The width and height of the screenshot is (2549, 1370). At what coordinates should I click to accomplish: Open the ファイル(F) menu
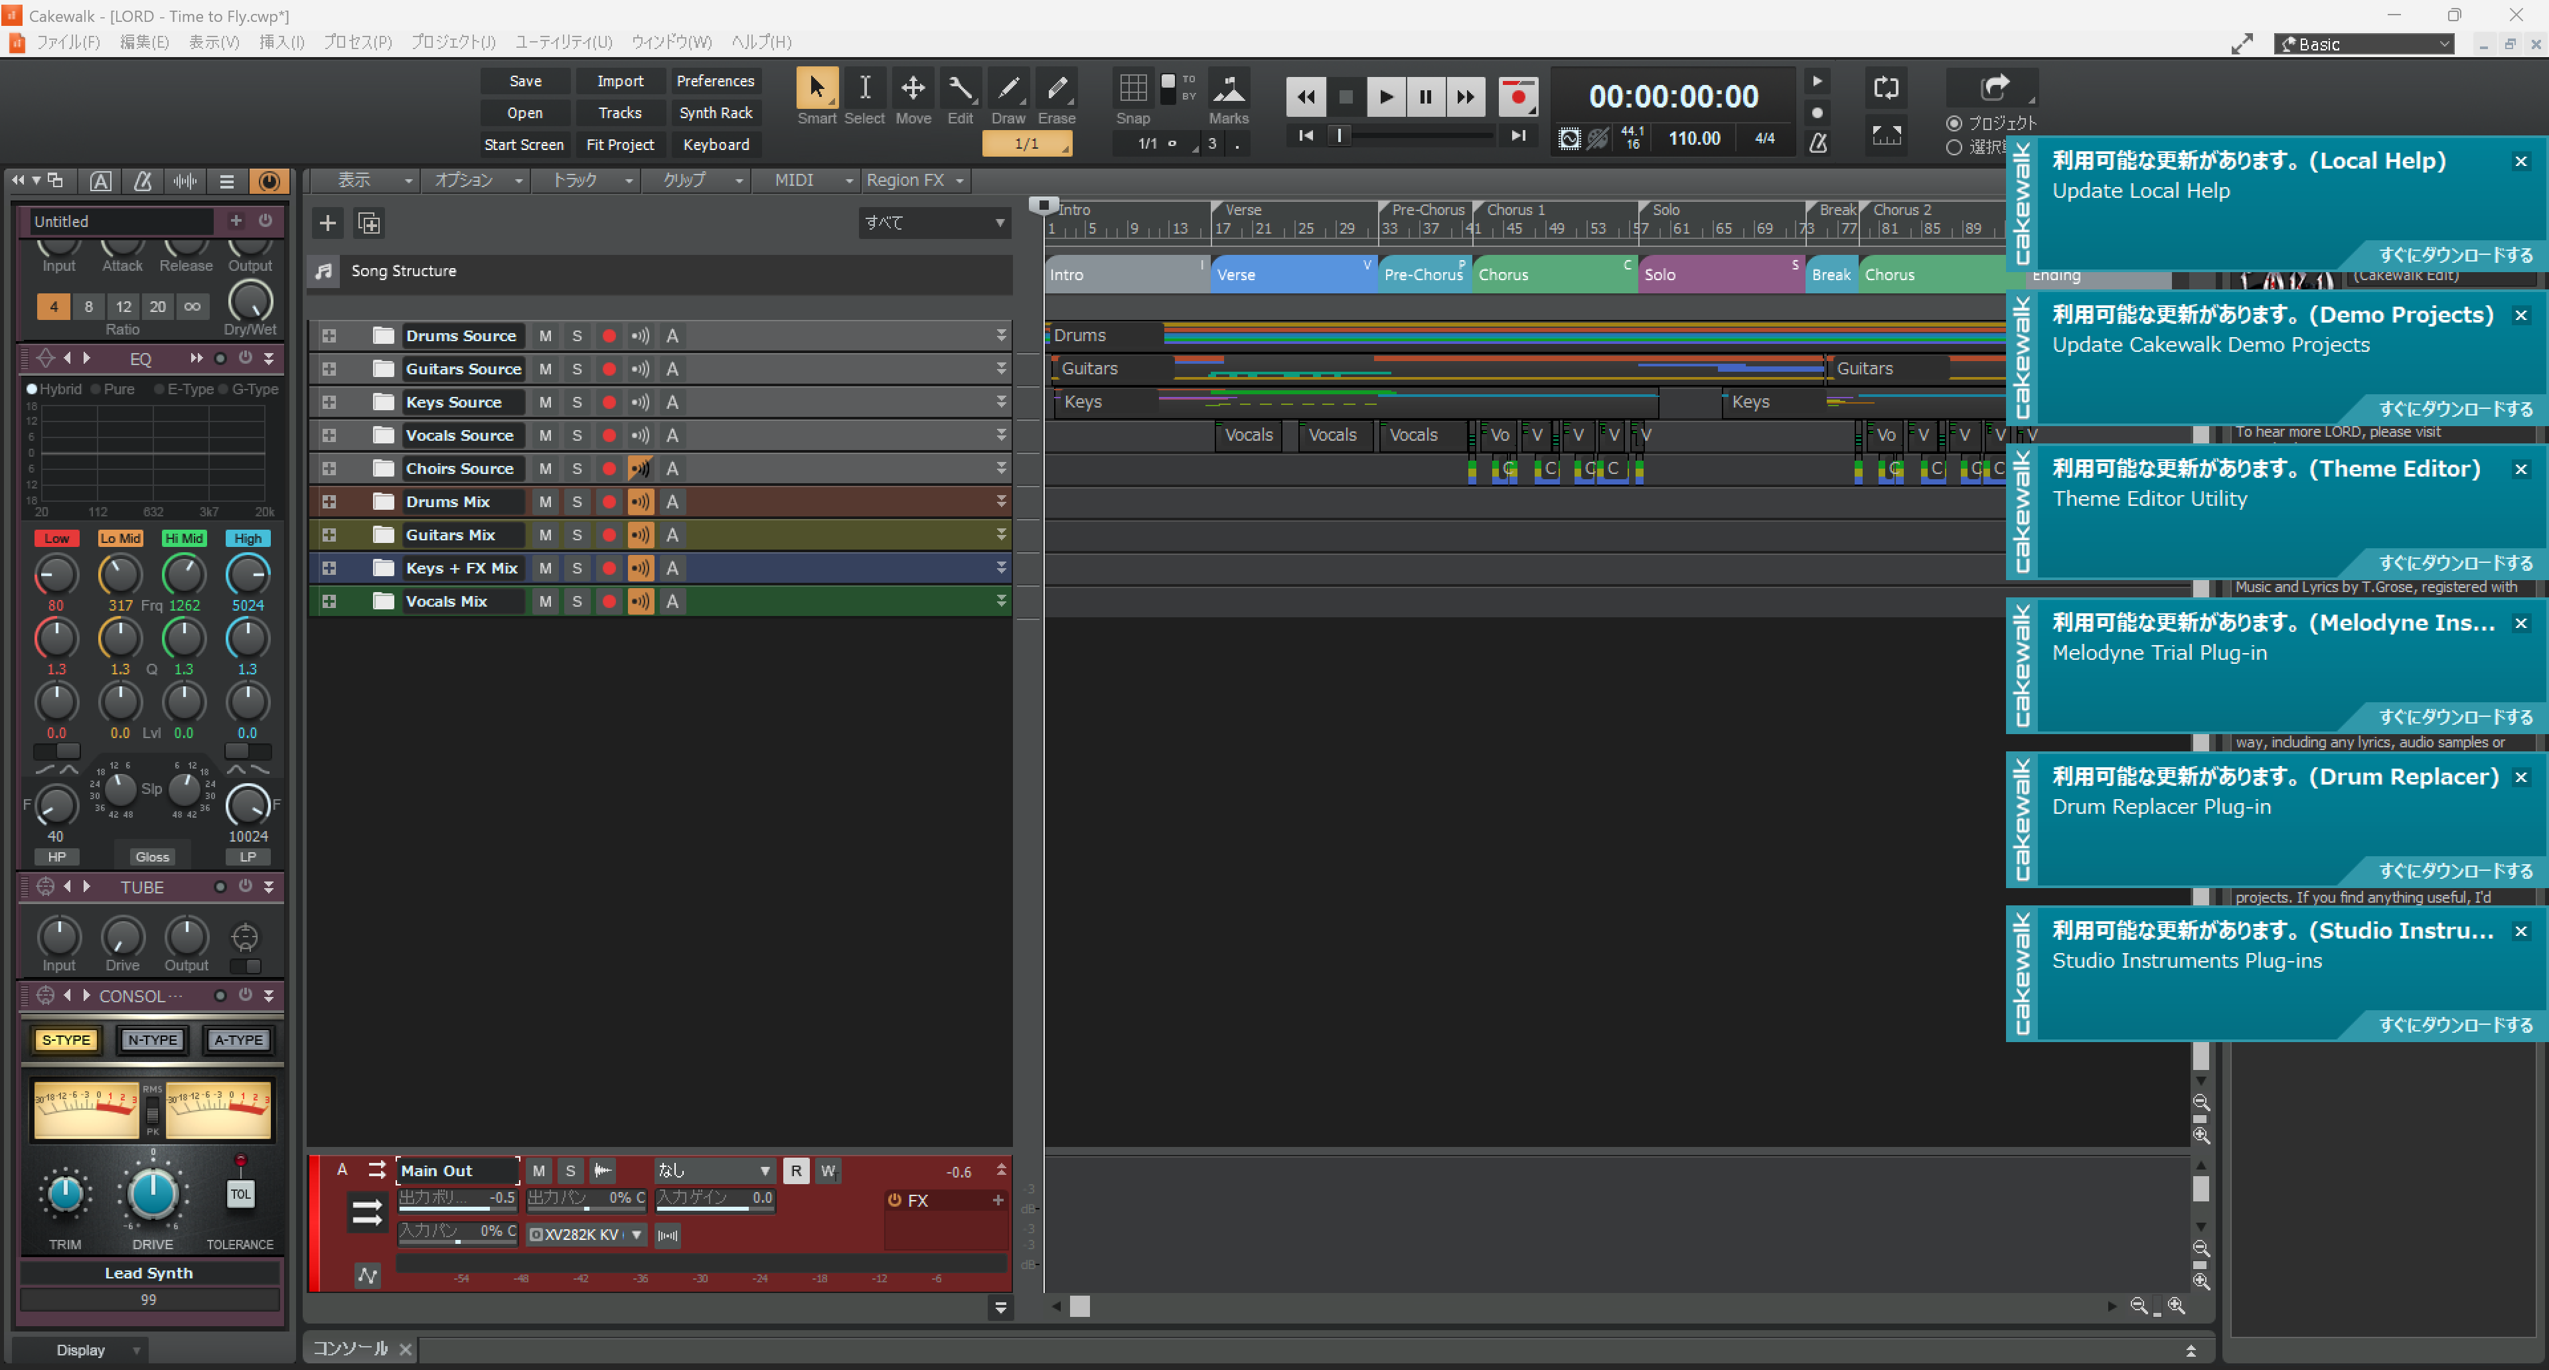(x=67, y=42)
